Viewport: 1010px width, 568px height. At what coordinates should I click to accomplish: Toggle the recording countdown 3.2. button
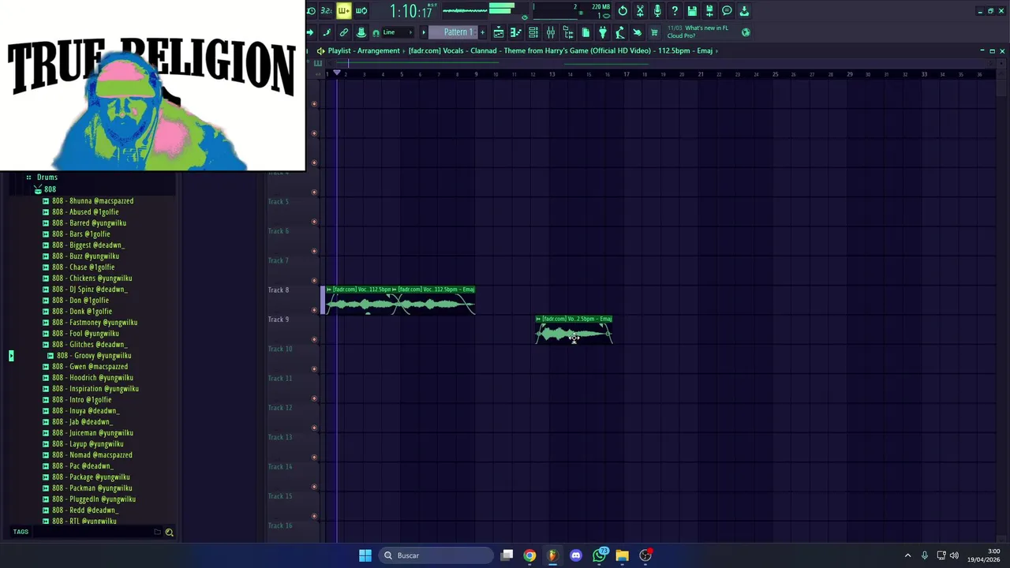326,11
